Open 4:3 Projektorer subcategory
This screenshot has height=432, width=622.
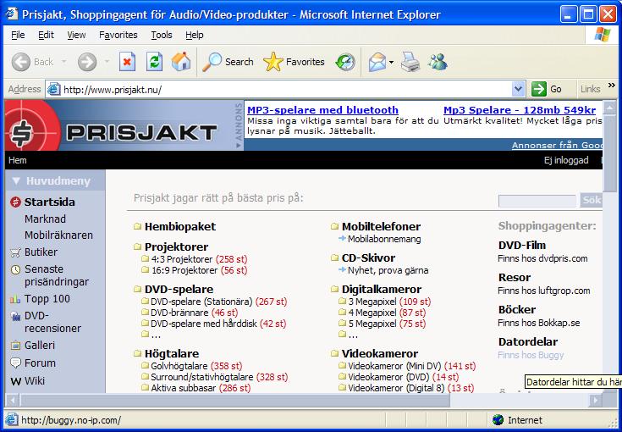(x=182, y=259)
